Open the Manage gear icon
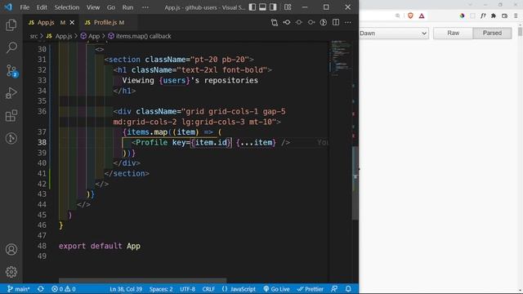The height and width of the screenshot is (294, 523). click(11, 272)
